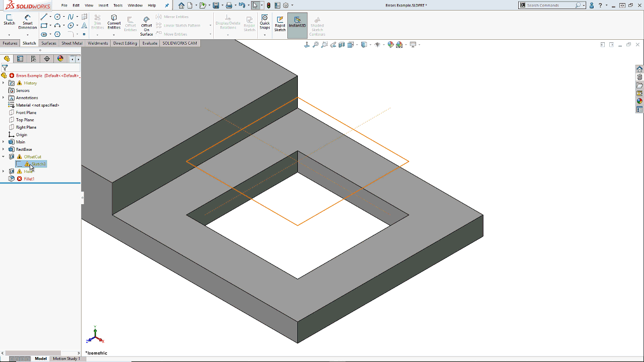
Task: Click the Sketch Text tool
Action: click(x=84, y=25)
